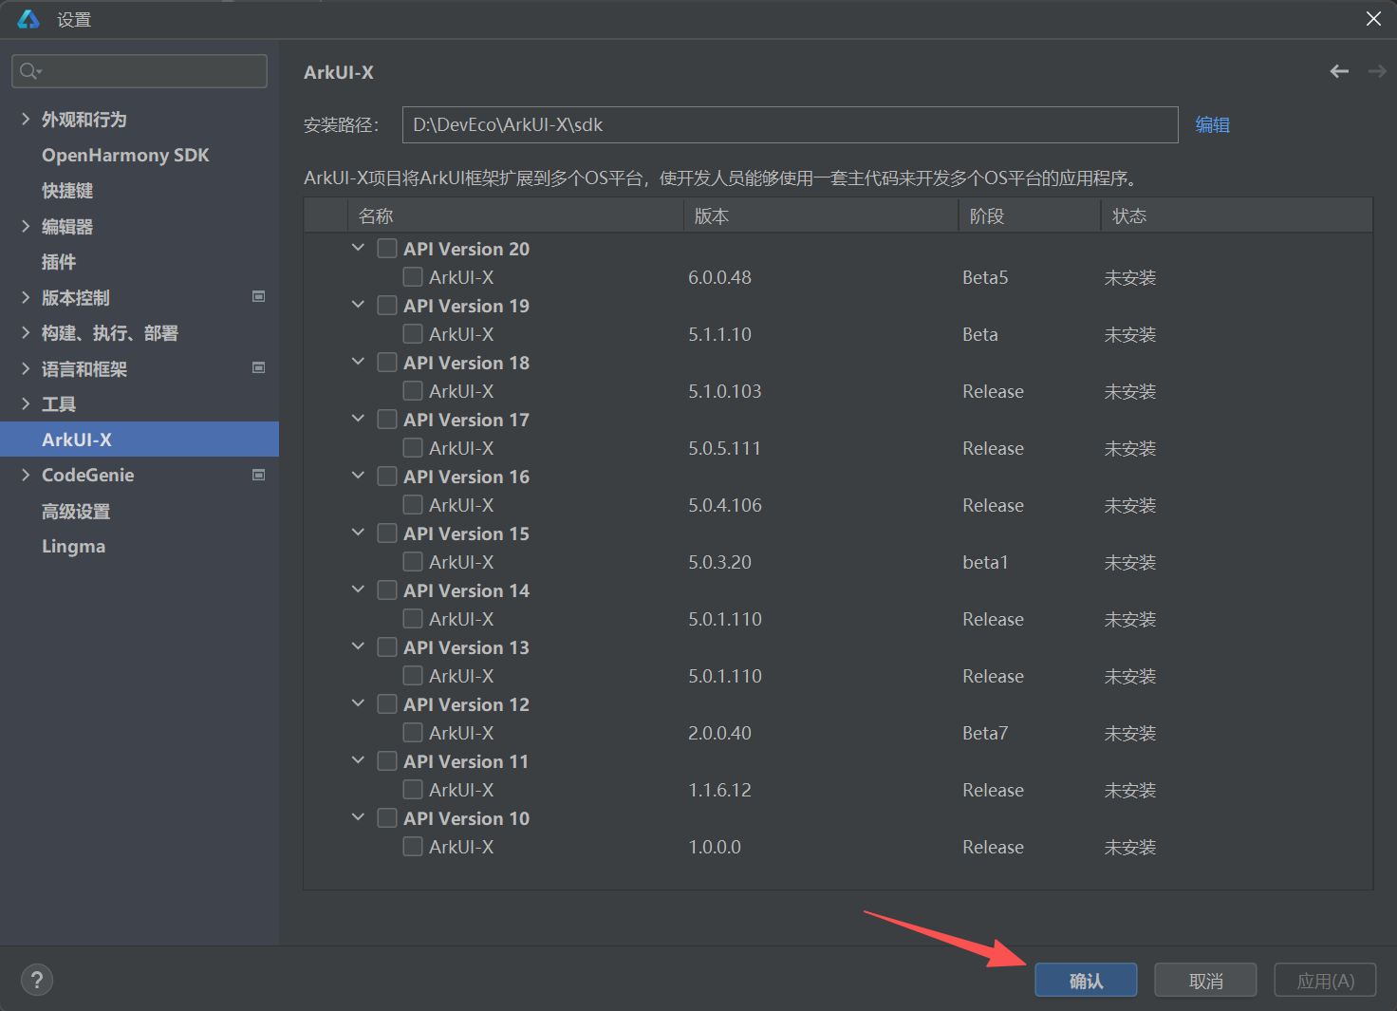The height and width of the screenshot is (1011, 1397).
Task: Check ArkUI-X 6.0.0.48 Beta5 checkbox
Action: click(413, 277)
